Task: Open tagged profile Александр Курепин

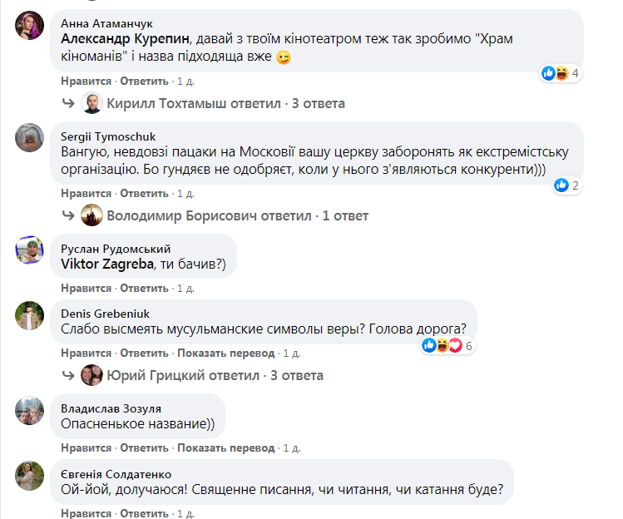Action: [x=126, y=40]
